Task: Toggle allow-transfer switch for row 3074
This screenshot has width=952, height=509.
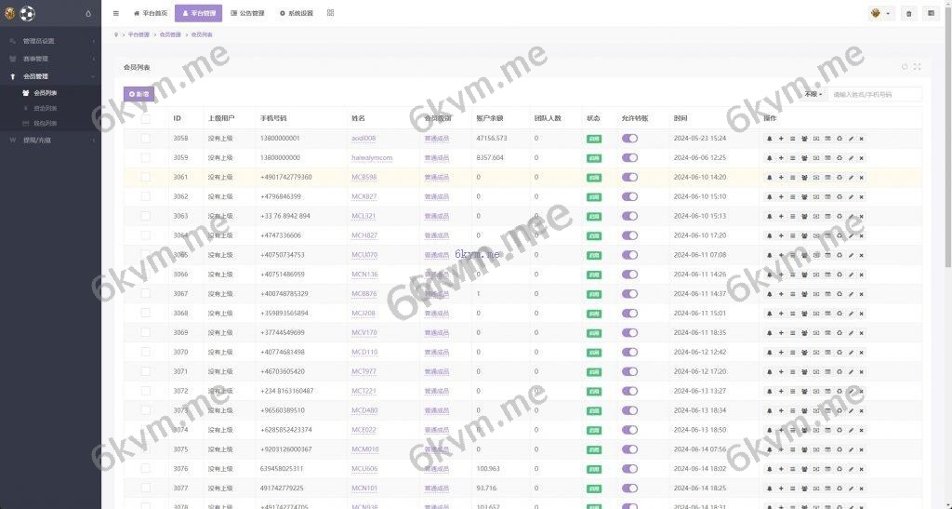Action: 629,430
